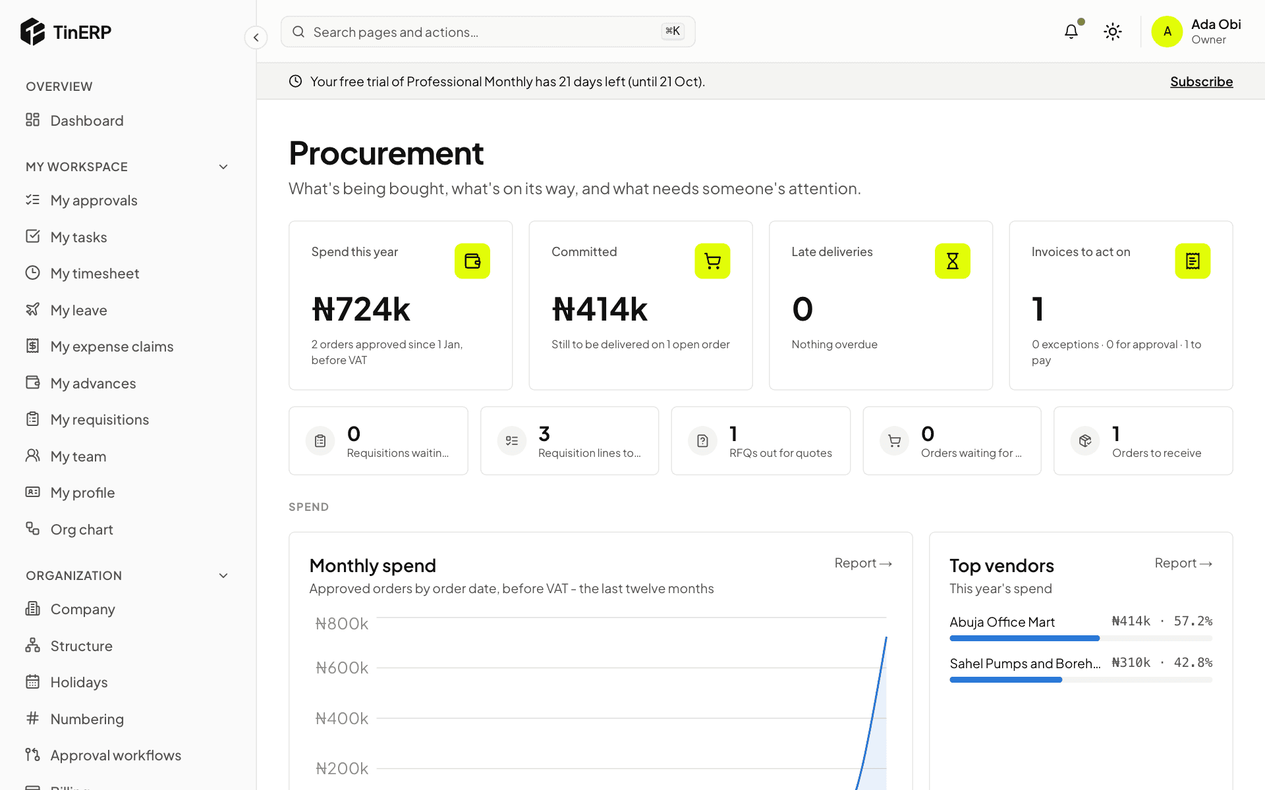Click the Structure hierarchy icon
Screen dimensions: 1265x790
coord(32,645)
